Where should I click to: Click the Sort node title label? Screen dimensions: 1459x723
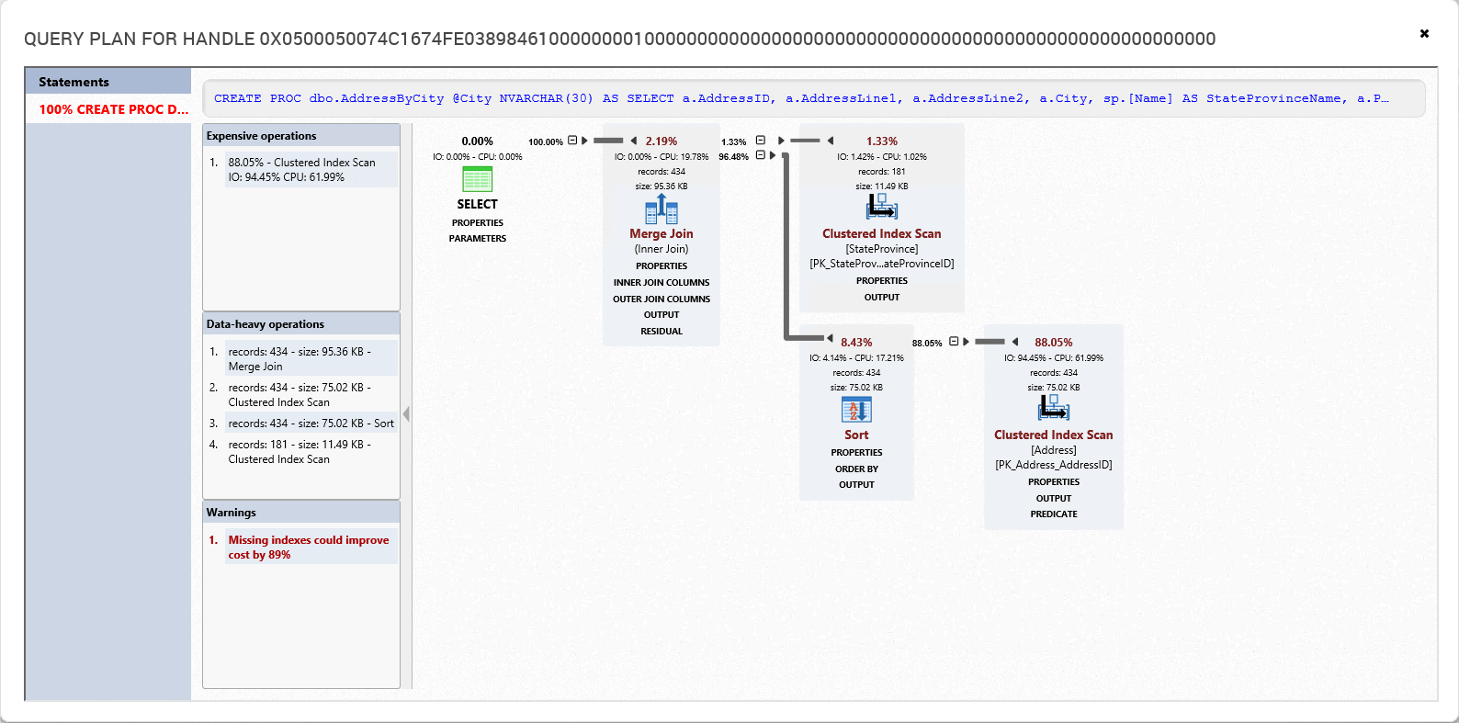[856, 435]
